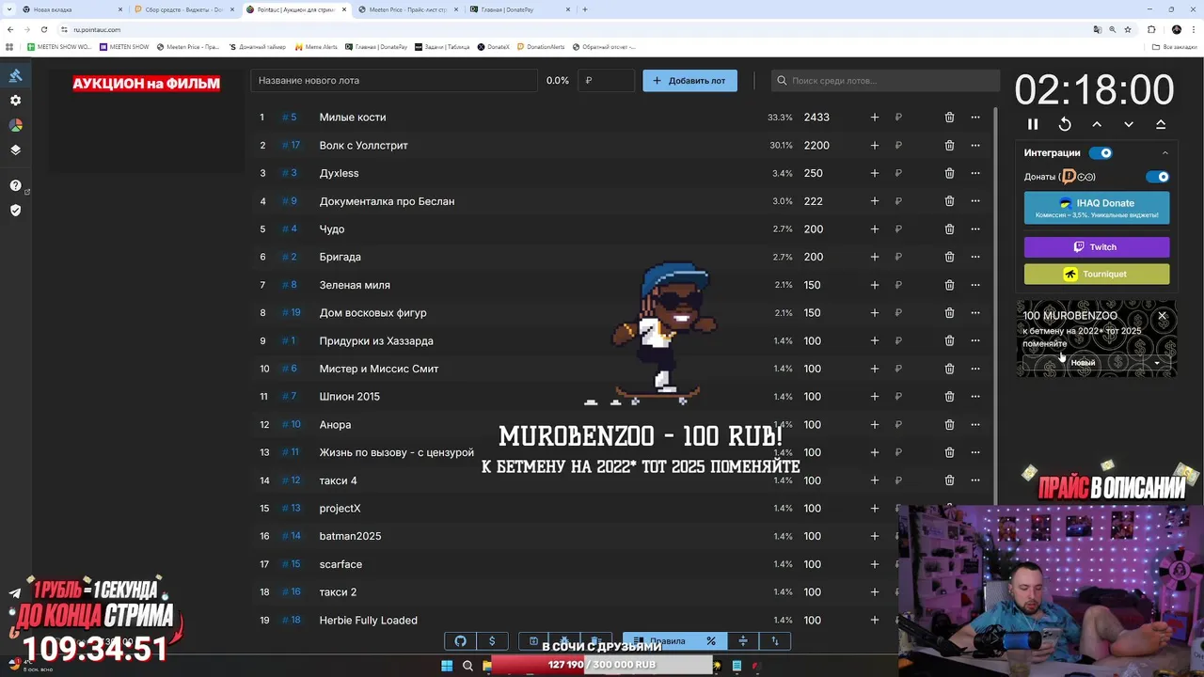
Task: Open more options for Дом восковых фигур
Action: coord(975,313)
